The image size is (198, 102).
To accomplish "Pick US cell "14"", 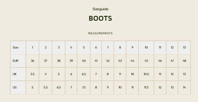I will click(x=184, y=88).
